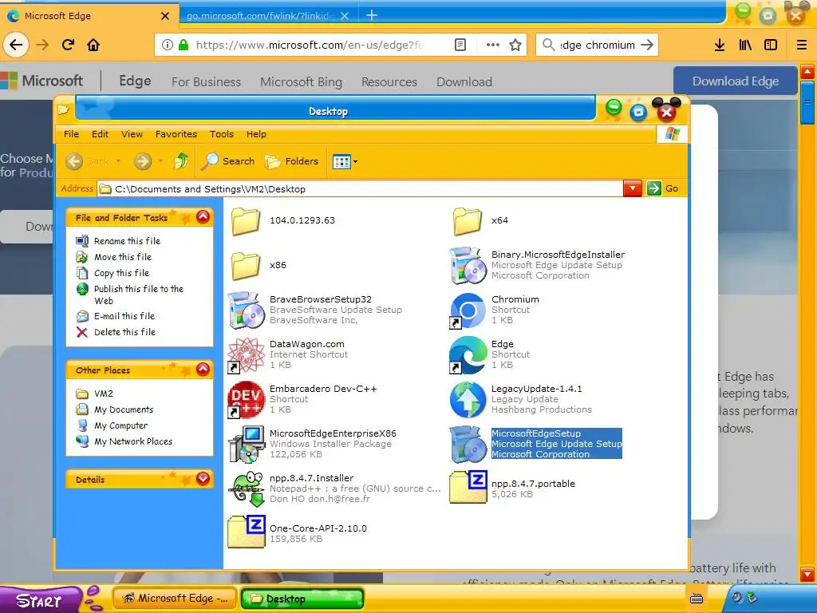Image resolution: width=817 pixels, height=613 pixels.
Task: Go to My Computer in Other Places
Action: pyautogui.click(x=112, y=425)
